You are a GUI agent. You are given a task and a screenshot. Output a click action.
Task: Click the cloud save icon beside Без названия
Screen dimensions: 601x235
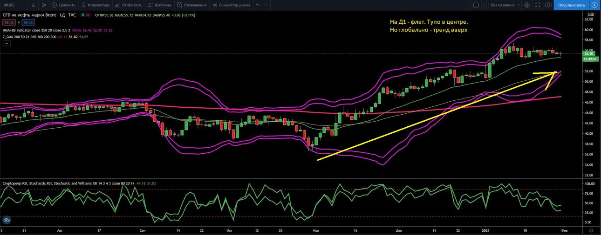point(486,5)
